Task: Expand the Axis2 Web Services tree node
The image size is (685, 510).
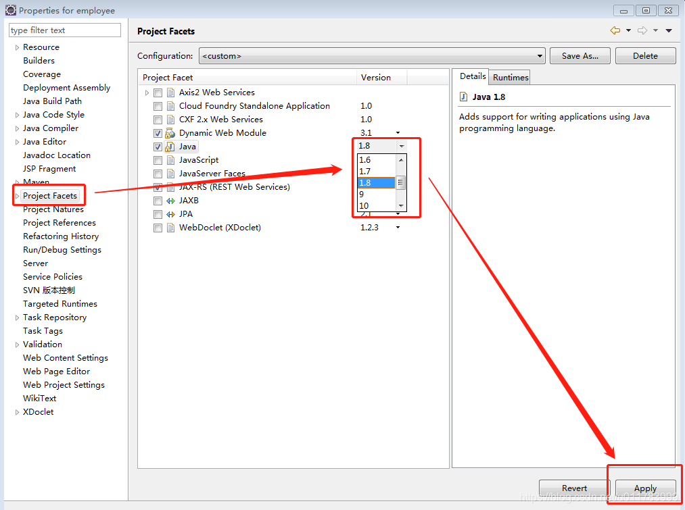Action: (147, 93)
